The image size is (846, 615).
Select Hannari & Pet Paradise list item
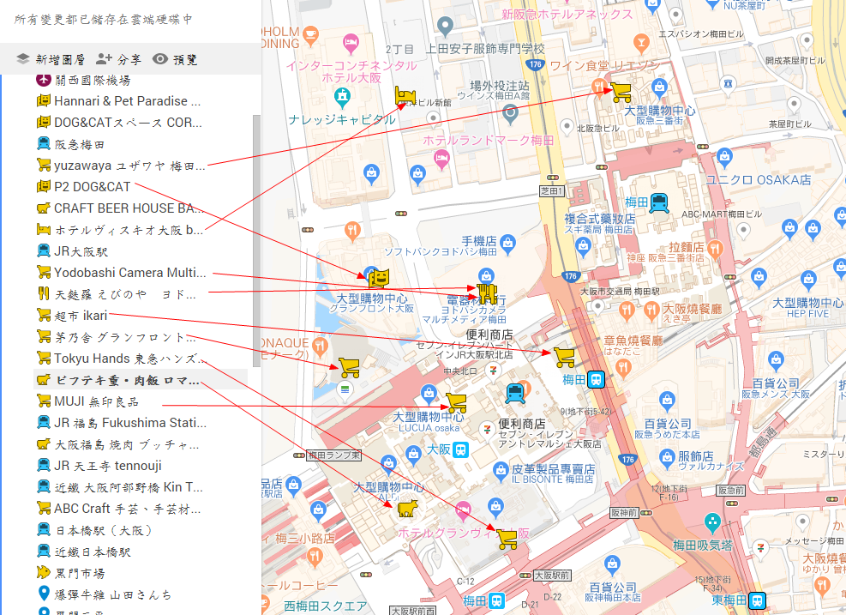[x=118, y=101]
